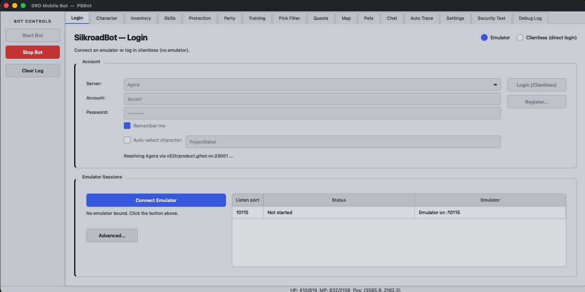Open the Settings tab

(x=455, y=18)
